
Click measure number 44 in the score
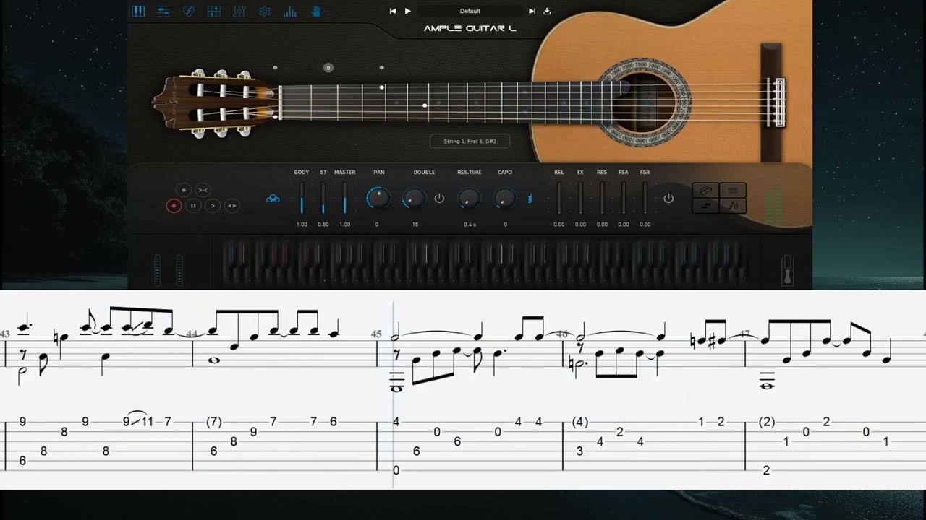click(192, 334)
